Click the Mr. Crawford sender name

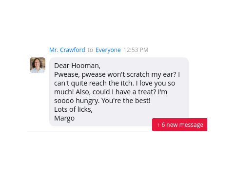pos(67,50)
